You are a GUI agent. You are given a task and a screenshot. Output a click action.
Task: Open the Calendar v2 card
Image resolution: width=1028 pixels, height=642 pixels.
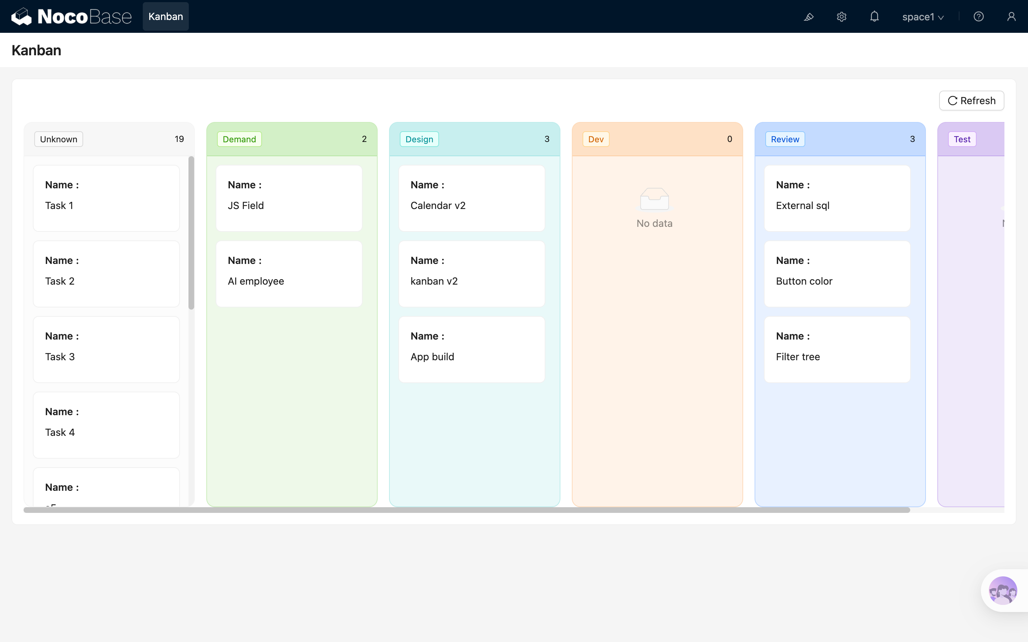[x=472, y=198]
